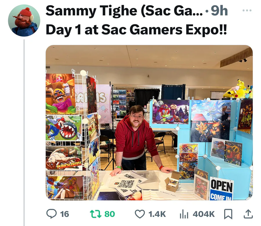Bookmark this post with the bookmark icon
Viewport: 261px width, 226px height.
[228, 214]
